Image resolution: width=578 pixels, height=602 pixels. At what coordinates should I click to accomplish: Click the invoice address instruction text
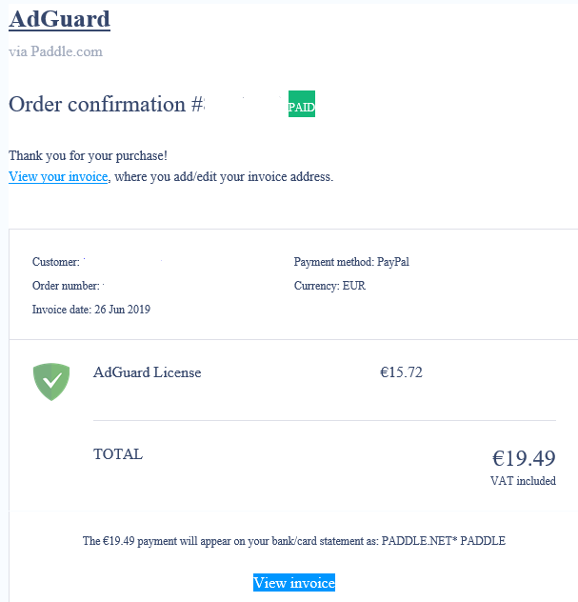point(224,176)
